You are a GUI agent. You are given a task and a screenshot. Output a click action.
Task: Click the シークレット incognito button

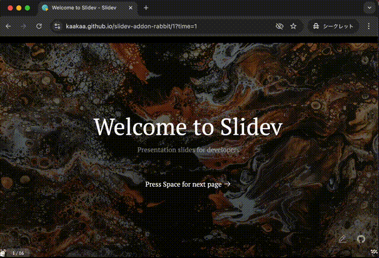[x=333, y=26]
